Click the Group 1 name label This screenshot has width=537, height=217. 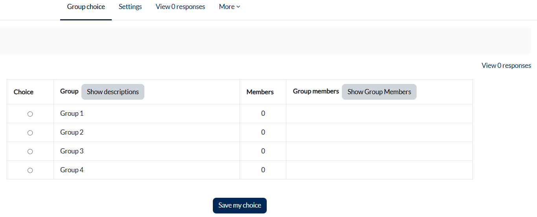[x=72, y=113]
